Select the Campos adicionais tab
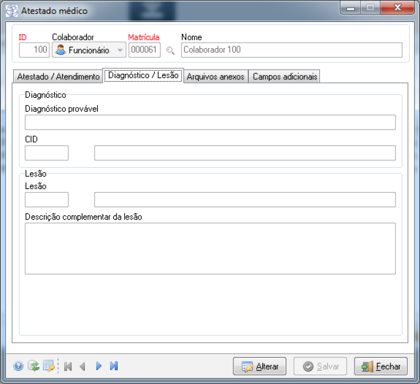 coord(284,77)
